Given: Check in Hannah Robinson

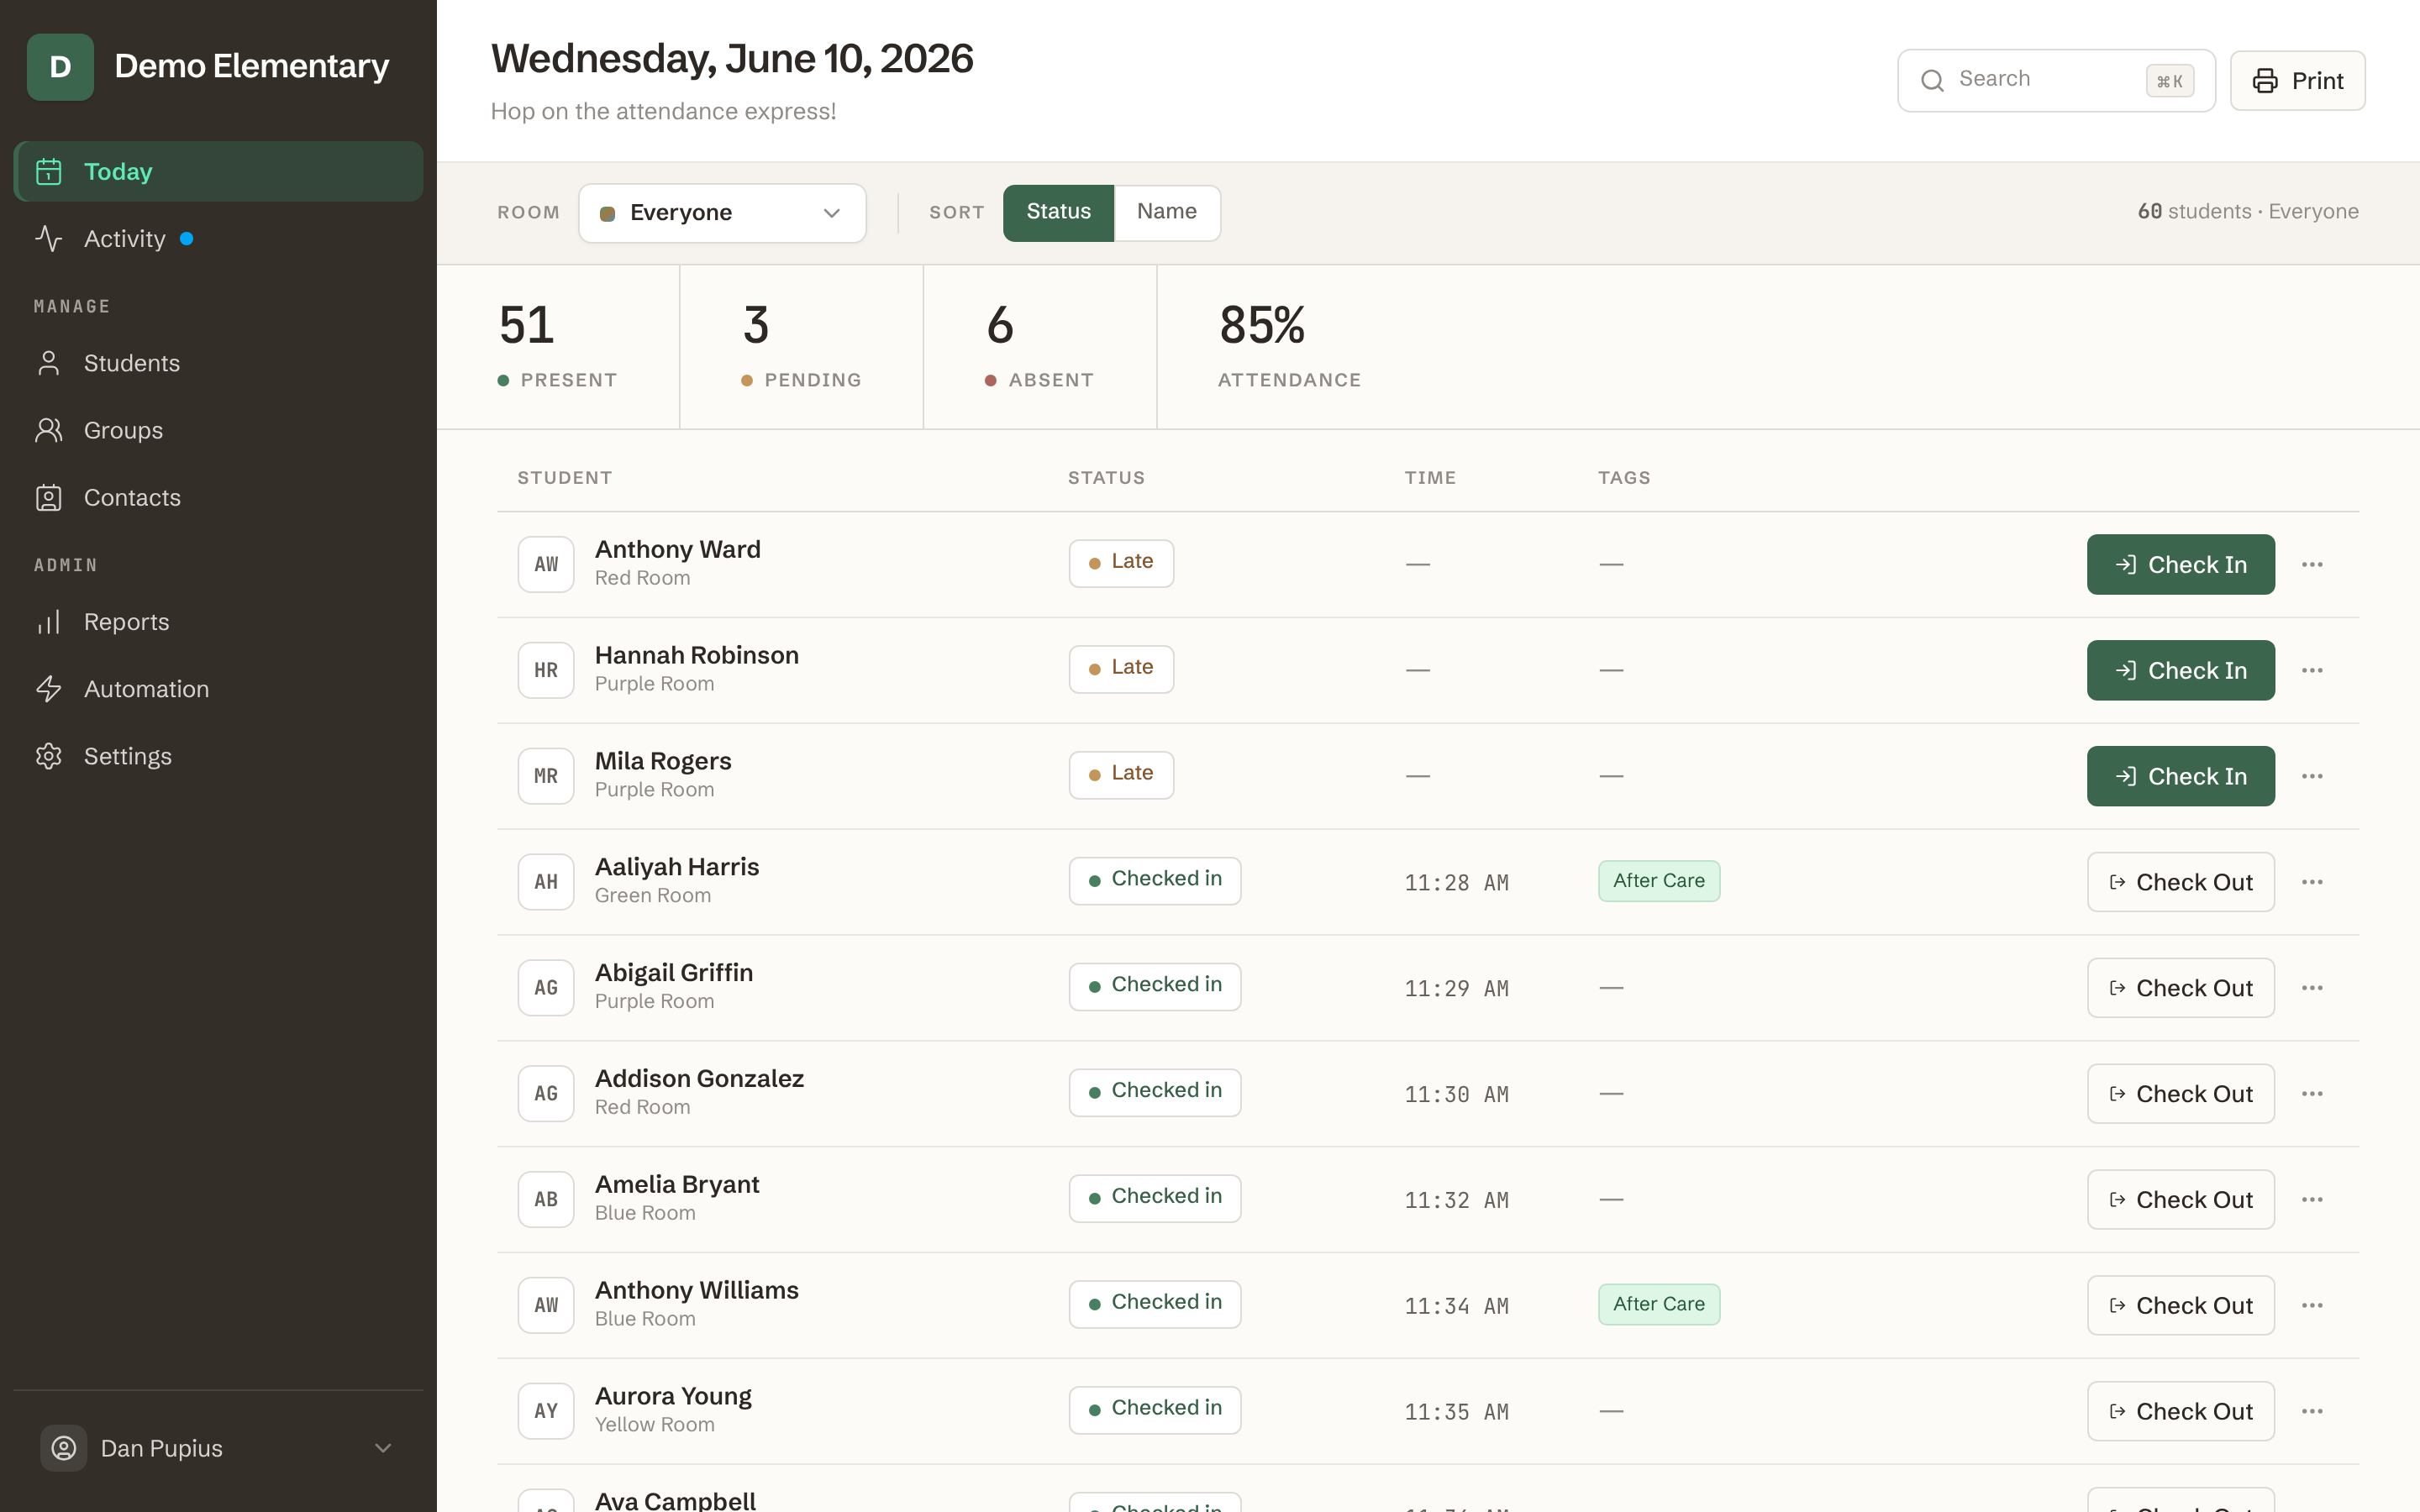Looking at the screenshot, I should [x=2180, y=671].
